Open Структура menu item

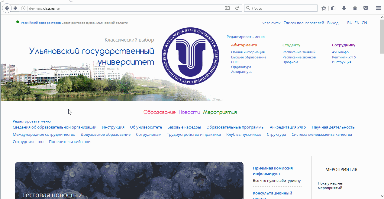[276, 135]
